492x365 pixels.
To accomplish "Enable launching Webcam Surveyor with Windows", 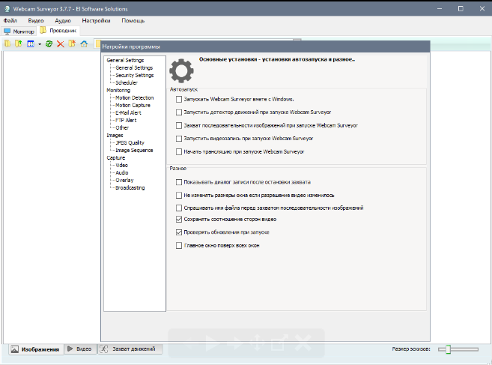I will click(179, 99).
